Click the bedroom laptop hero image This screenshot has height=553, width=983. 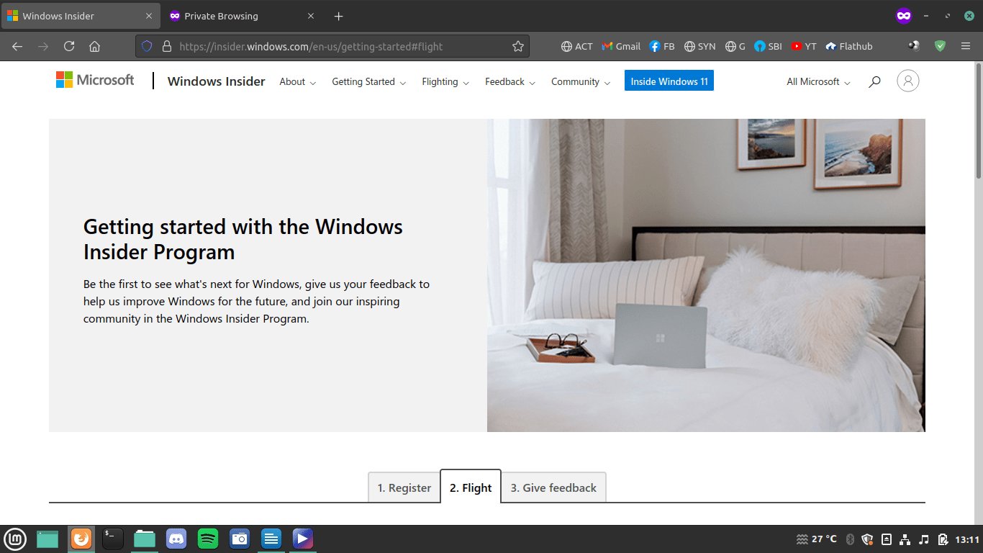[x=706, y=275]
